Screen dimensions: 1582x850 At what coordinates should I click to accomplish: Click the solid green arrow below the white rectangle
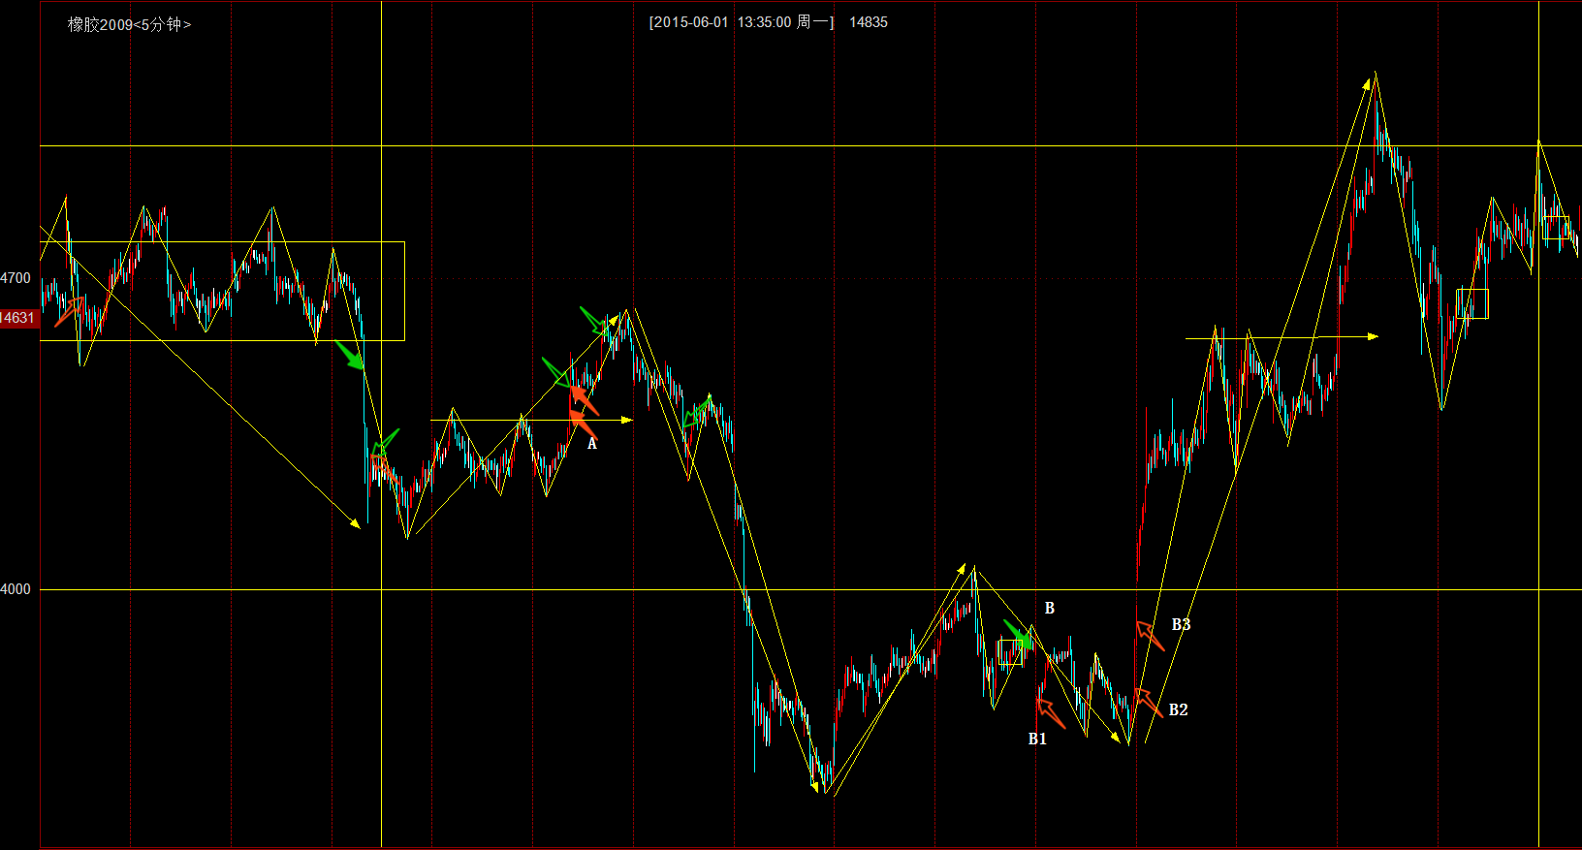[x=350, y=355]
